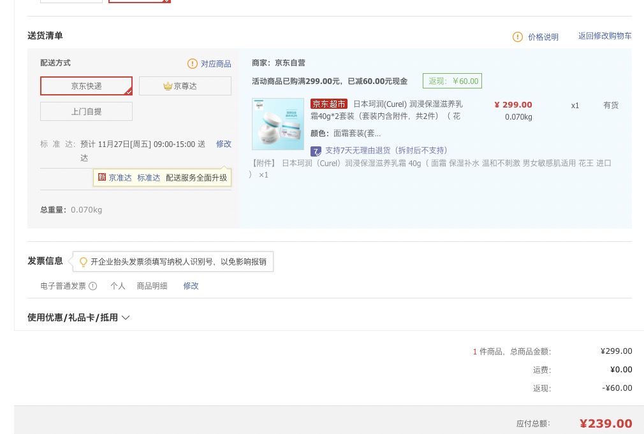Screen dimensions: 644x434
Task: Click the 总重量 0.070kg text
Action: [71, 210]
